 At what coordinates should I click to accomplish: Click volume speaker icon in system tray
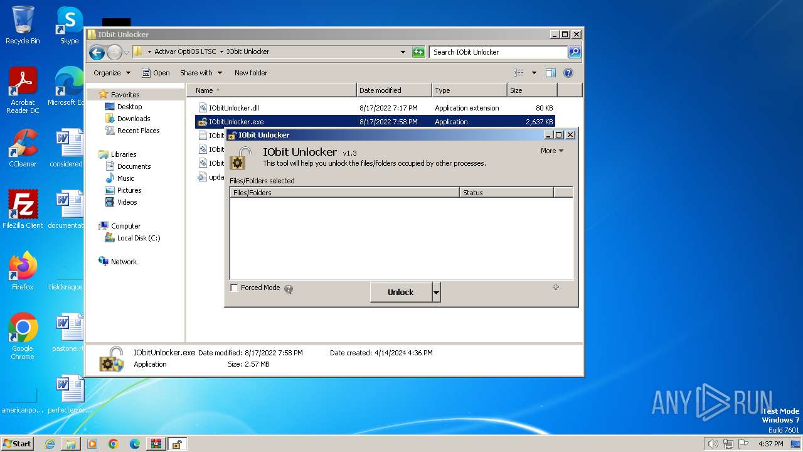coord(713,444)
